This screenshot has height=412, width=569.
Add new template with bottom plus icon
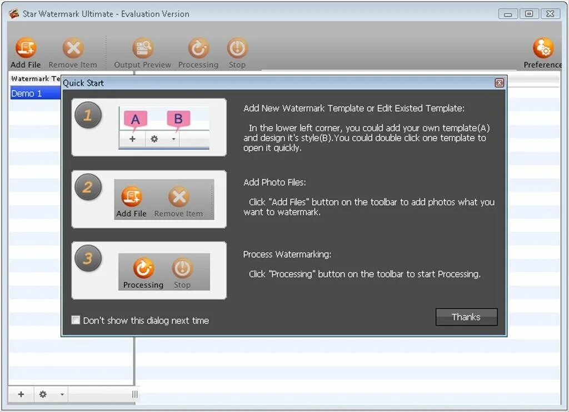pos(21,394)
